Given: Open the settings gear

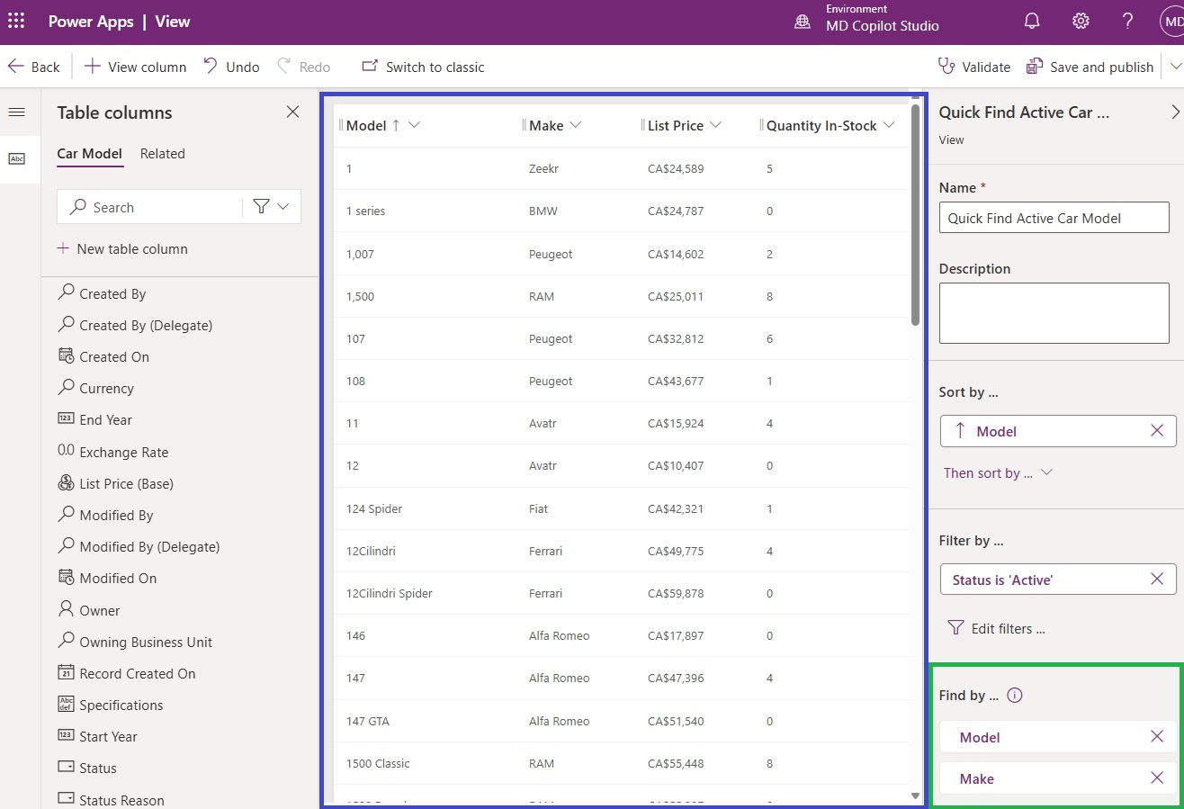Looking at the screenshot, I should pos(1081,22).
